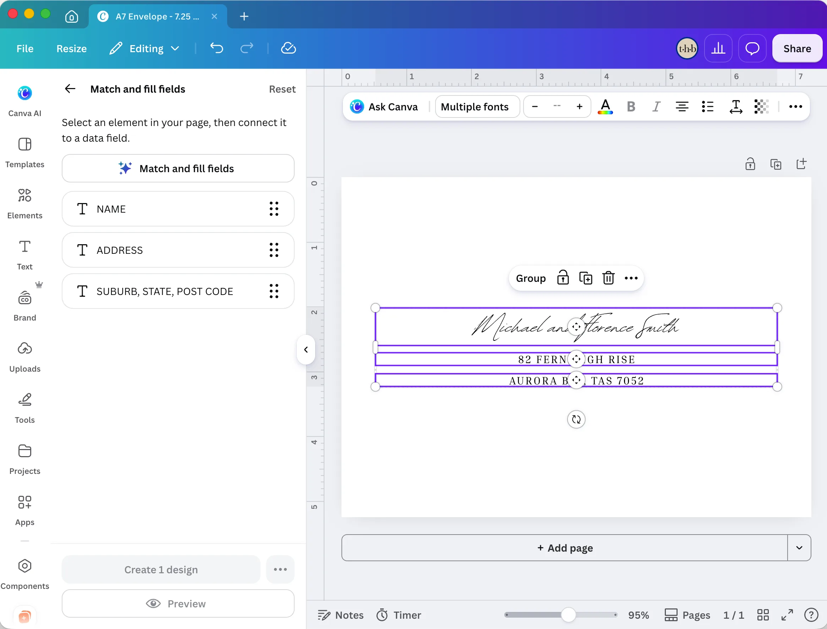Screen dimensions: 827x629
Task: Click the cloud save status icon
Action: 288,48
